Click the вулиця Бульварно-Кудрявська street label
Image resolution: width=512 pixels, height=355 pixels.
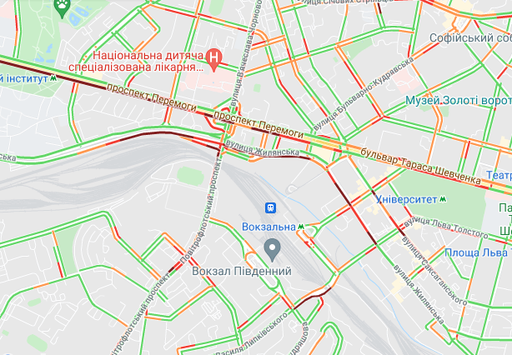point(364,93)
